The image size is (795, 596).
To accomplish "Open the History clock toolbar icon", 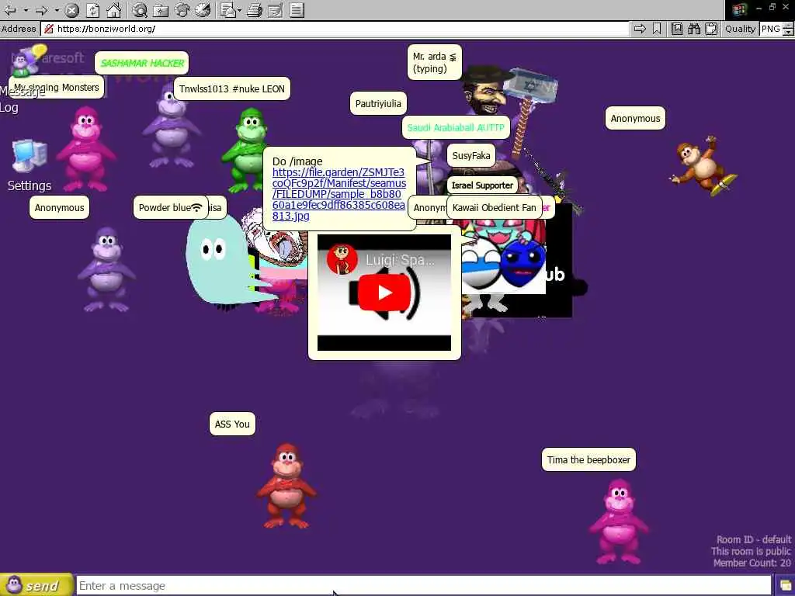I will (x=203, y=9).
